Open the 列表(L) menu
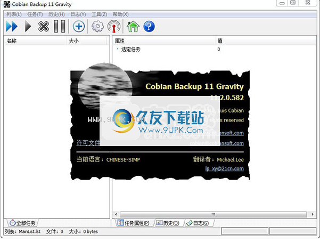The image size is (320, 242). pyautogui.click(x=14, y=14)
